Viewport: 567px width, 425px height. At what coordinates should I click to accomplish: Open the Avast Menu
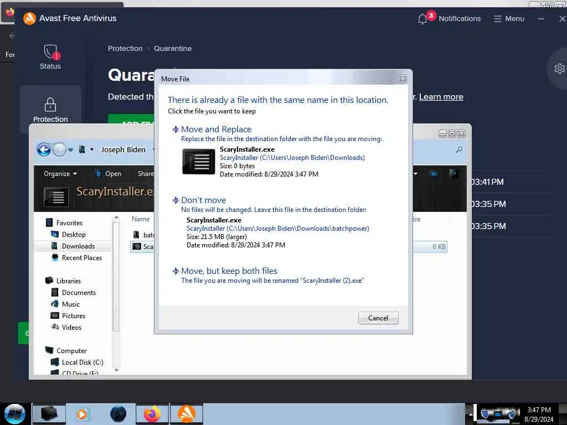tap(509, 18)
